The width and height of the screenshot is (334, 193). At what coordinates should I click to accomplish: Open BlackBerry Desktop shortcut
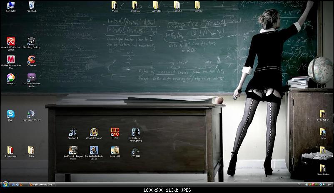coord(31,42)
